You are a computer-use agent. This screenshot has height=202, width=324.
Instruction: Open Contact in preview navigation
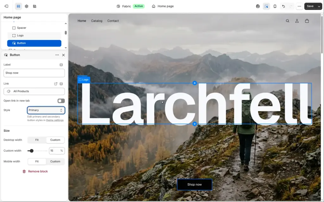113,21
